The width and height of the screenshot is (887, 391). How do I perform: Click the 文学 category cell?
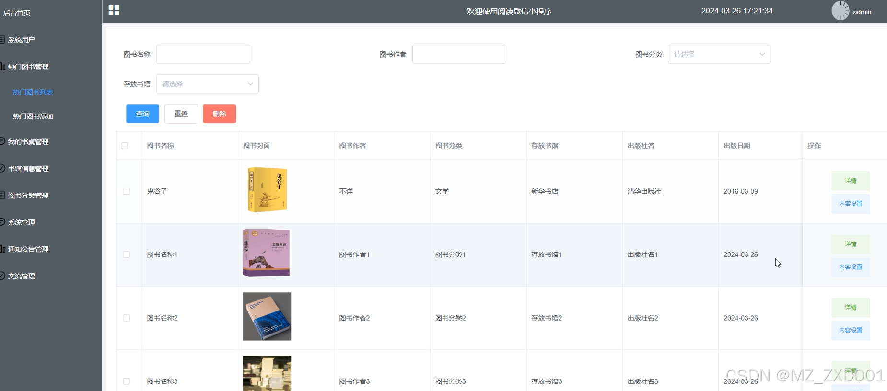[442, 191]
